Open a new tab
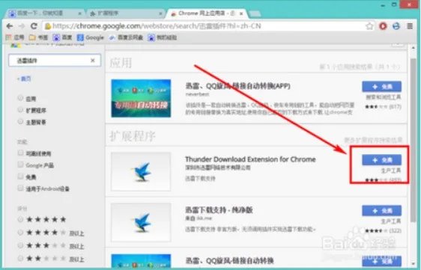Viewport: 421px width, 270px height. (255, 13)
